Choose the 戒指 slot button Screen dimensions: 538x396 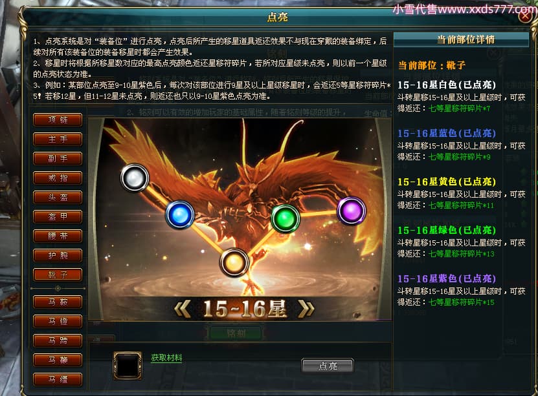58,178
